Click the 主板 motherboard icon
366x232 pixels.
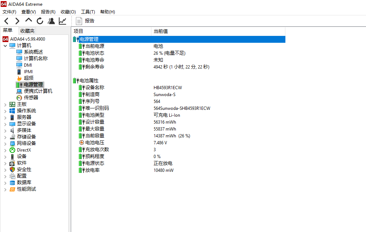(x=12, y=104)
